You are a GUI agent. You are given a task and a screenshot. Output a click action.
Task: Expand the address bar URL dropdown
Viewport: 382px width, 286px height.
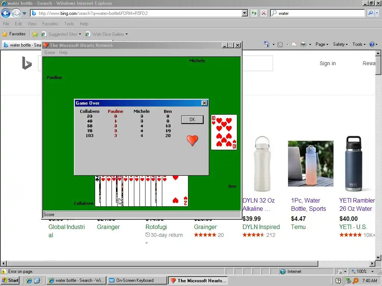245,13
